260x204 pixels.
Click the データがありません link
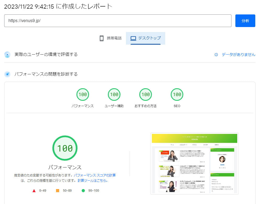[238, 55]
